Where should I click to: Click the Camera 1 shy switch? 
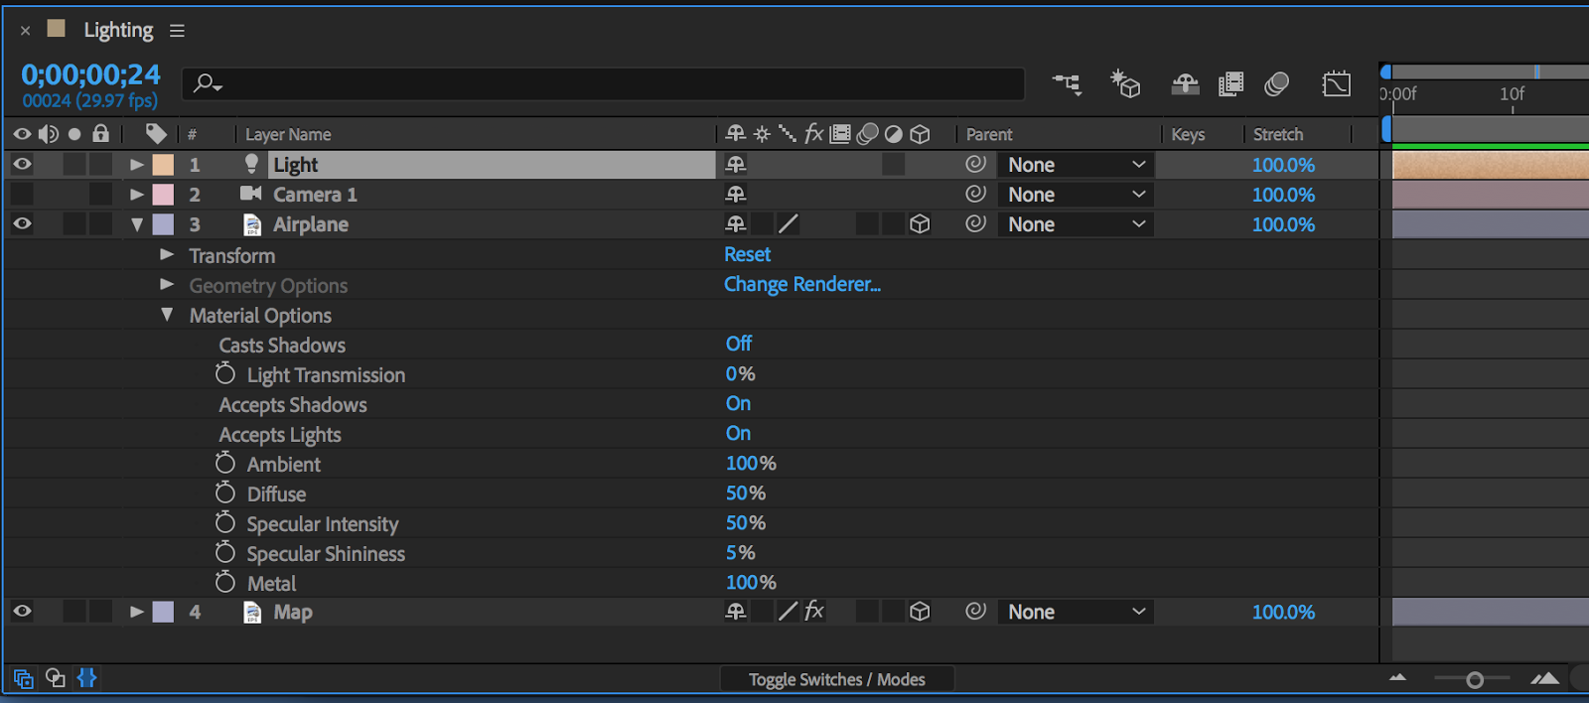point(736,195)
